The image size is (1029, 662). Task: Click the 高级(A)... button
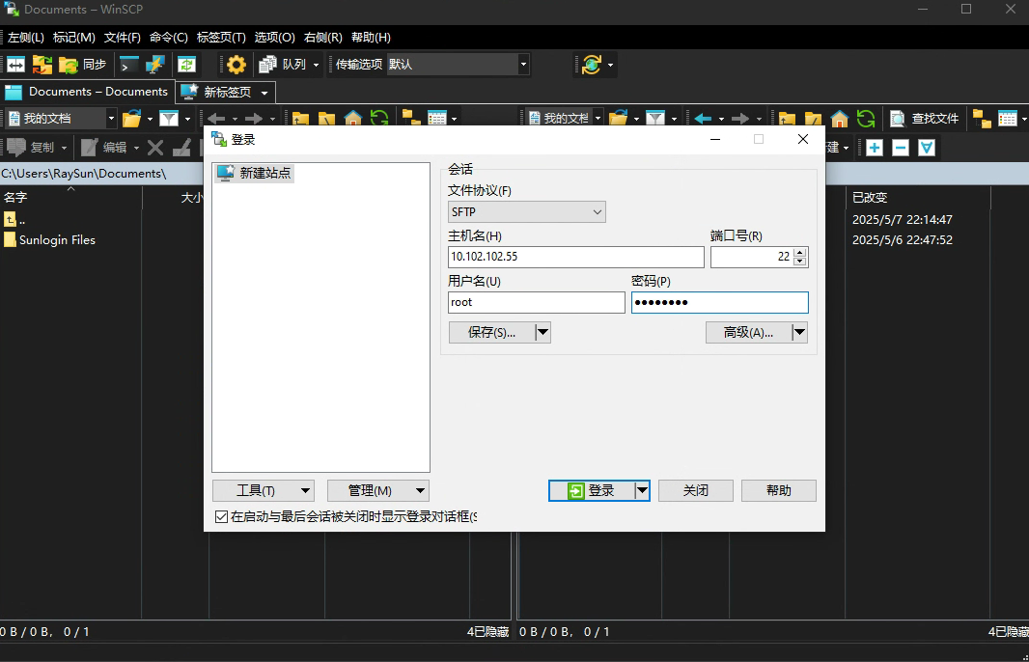click(748, 333)
